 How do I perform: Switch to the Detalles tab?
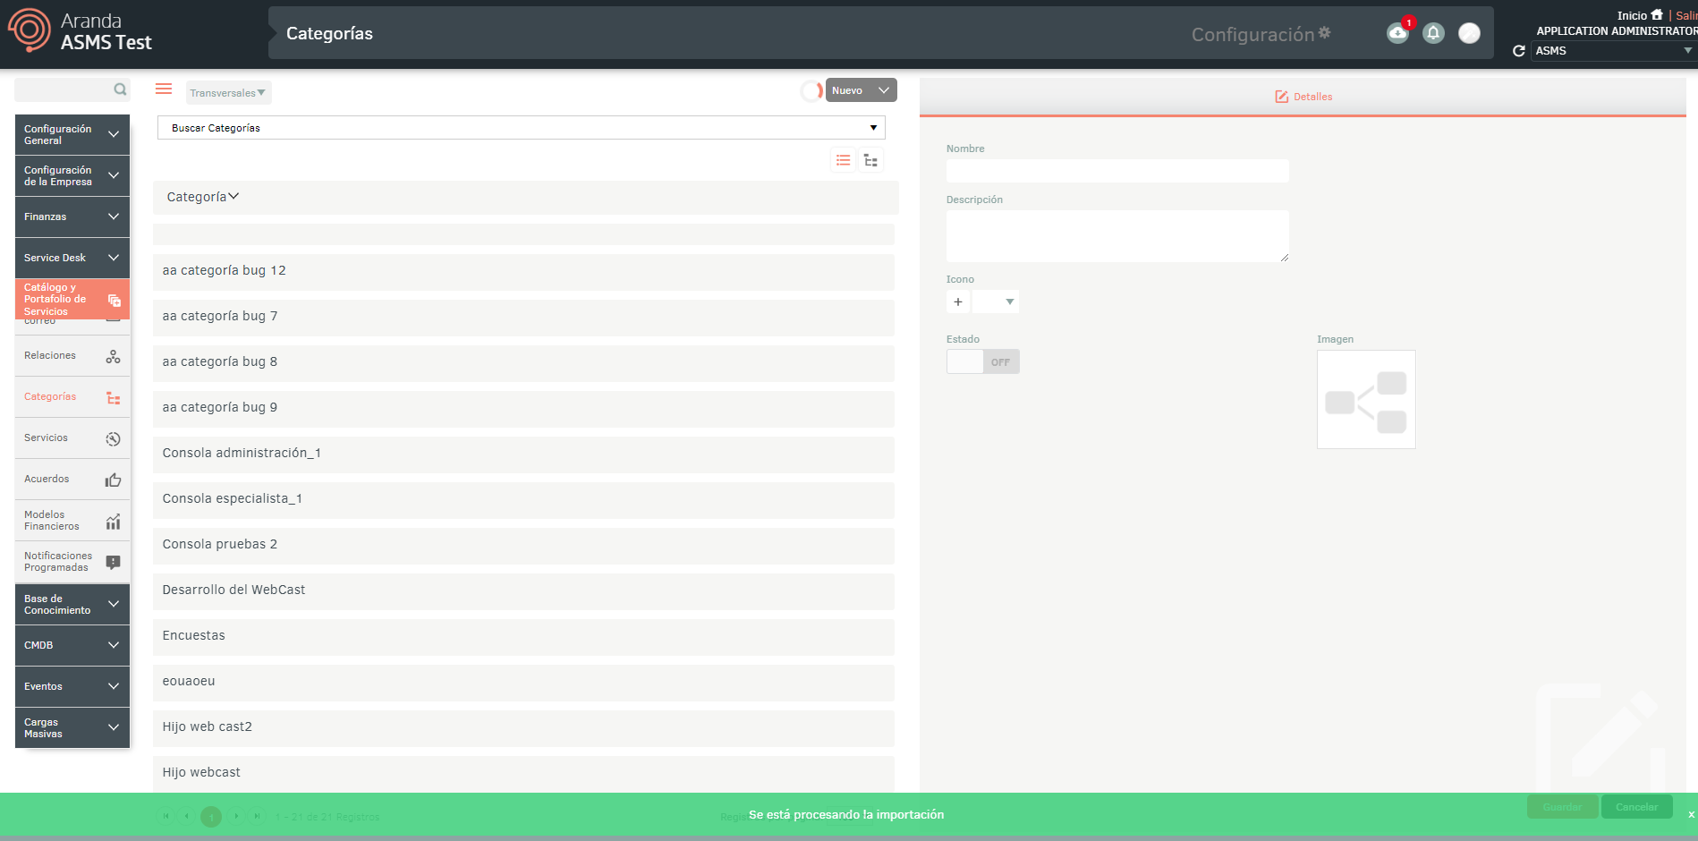1303,97
